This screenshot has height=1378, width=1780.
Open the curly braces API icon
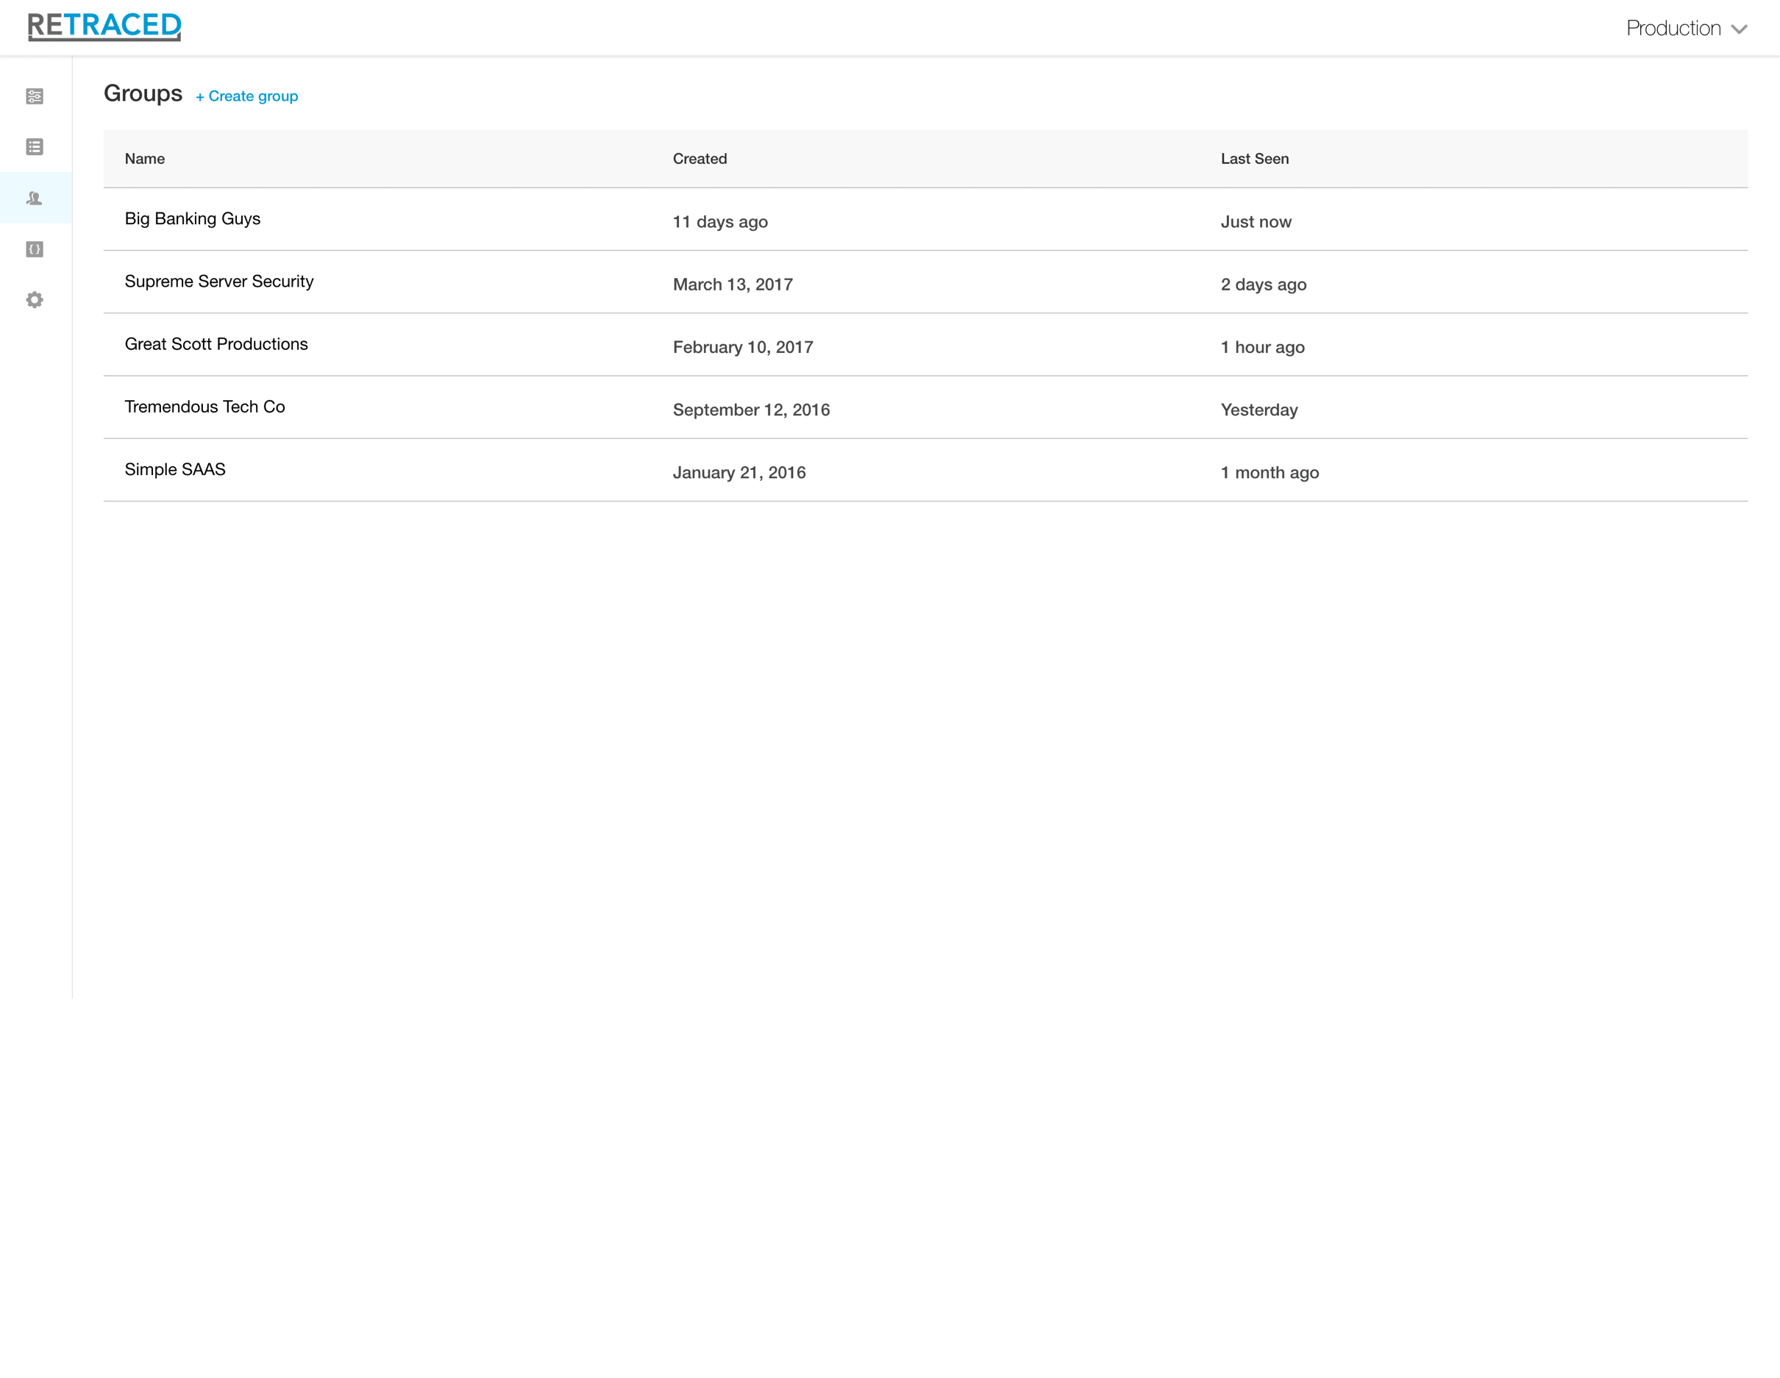[35, 249]
